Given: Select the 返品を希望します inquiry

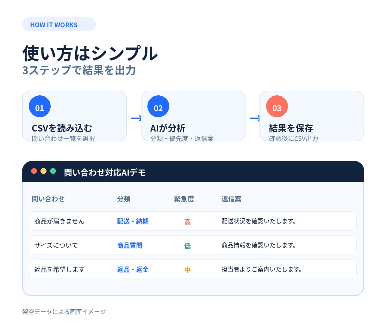Looking at the screenshot, I should point(59,269).
